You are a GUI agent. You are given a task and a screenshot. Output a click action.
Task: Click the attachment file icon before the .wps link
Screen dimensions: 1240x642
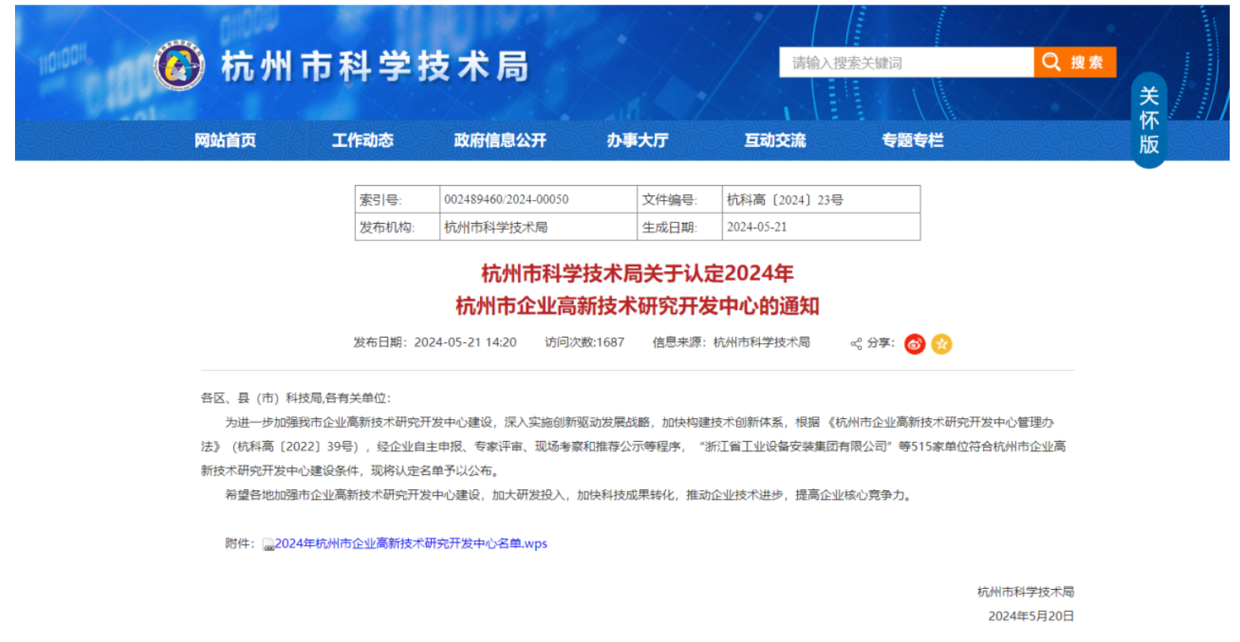[268, 545]
